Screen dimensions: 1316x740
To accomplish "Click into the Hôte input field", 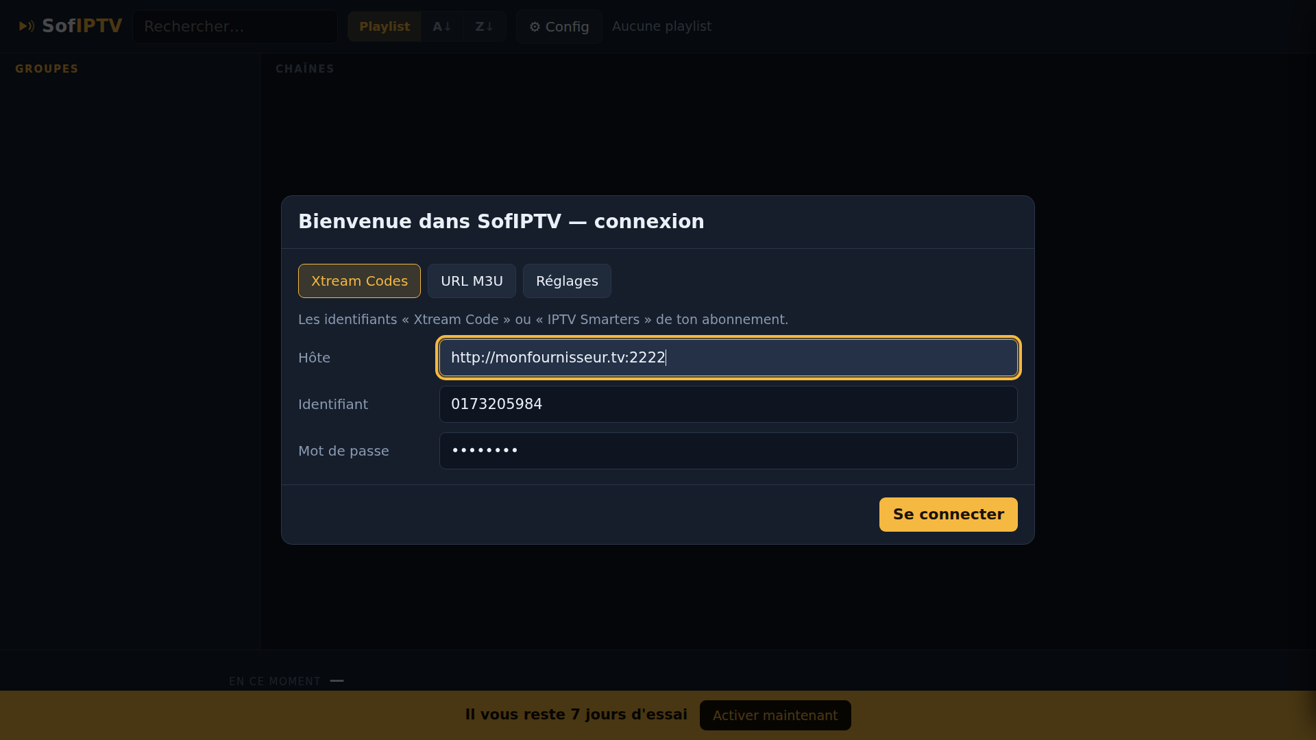I will pyautogui.click(x=729, y=358).
